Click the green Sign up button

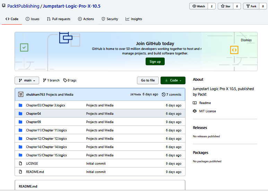pyautogui.click(x=155, y=61)
